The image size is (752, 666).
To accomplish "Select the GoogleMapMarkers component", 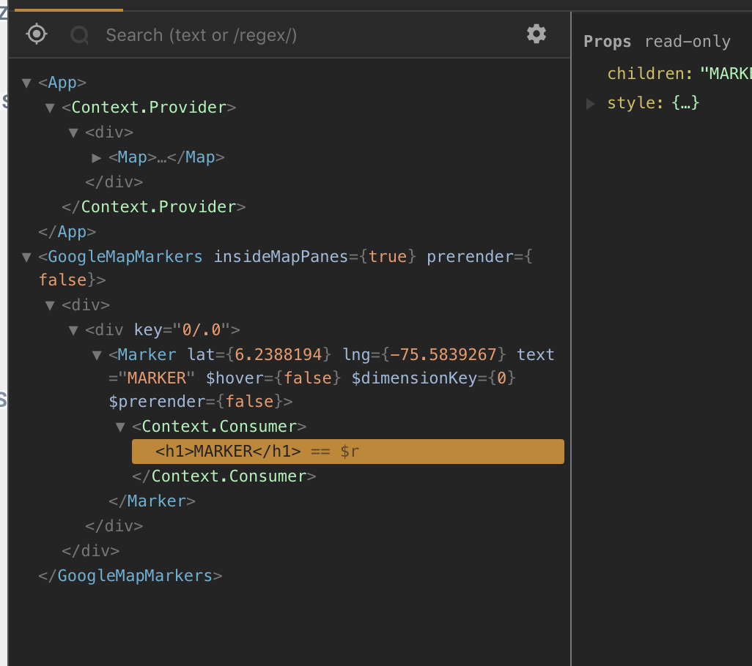I will [125, 256].
